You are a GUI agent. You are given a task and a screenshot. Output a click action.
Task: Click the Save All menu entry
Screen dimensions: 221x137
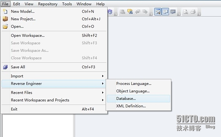54,67
